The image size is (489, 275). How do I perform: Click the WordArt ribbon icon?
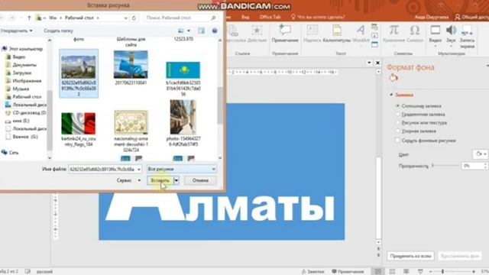point(361,31)
